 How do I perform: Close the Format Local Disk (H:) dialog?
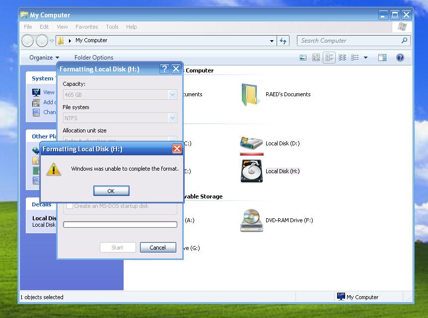click(176, 69)
